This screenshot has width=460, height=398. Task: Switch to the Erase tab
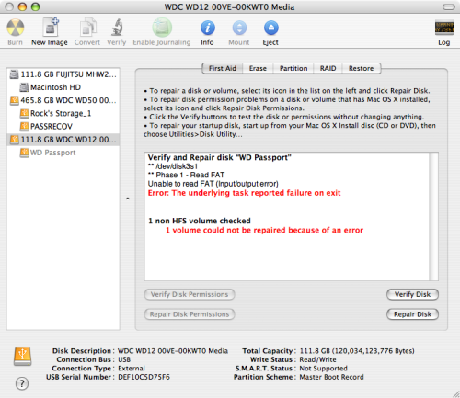[x=258, y=68]
